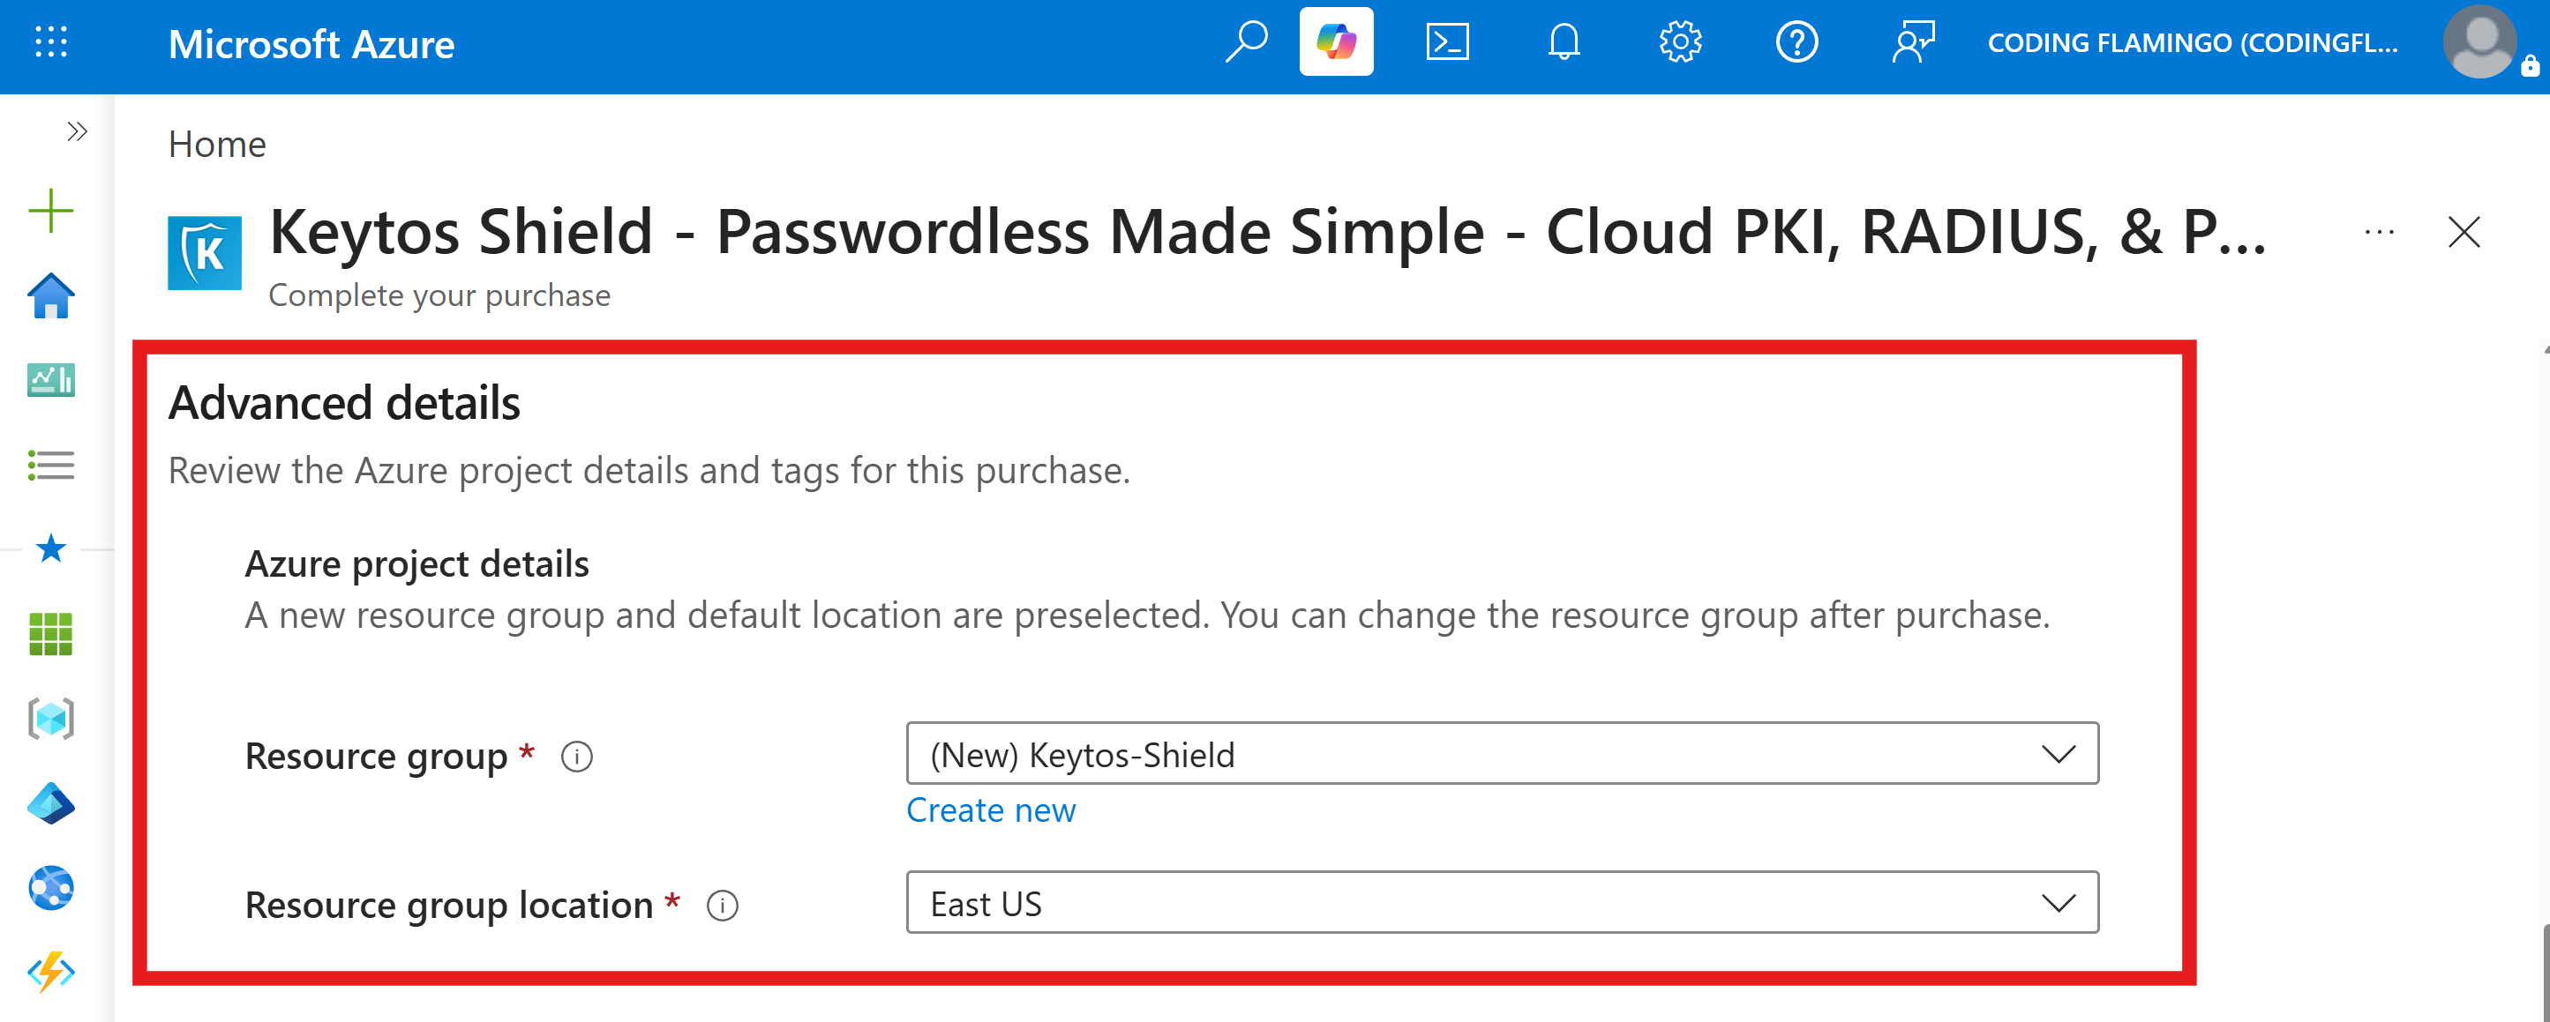Screen dimensions: 2550x1022
Task: Open the lightning bolt Function App icon
Action: (x=51, y=972)
